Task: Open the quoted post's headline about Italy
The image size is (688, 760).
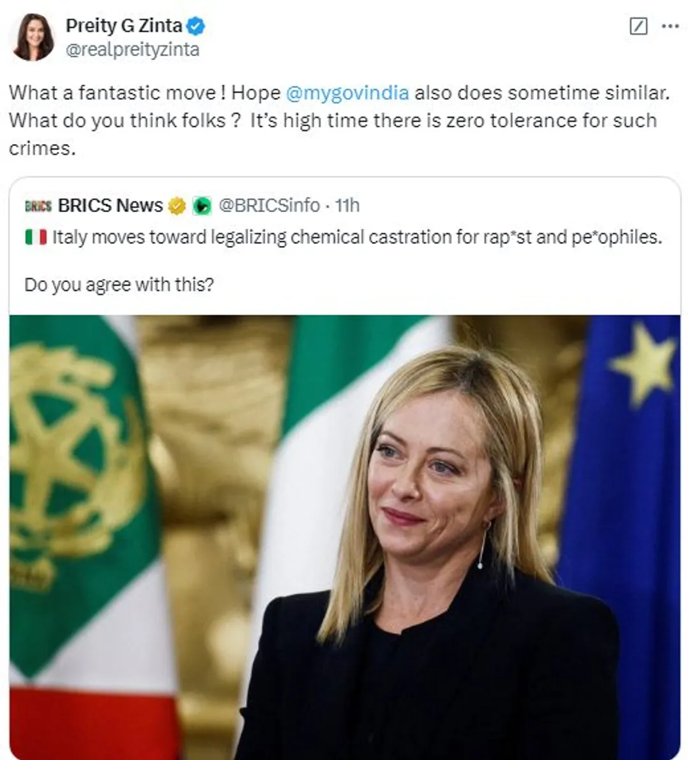Action: tap(357, 238)
